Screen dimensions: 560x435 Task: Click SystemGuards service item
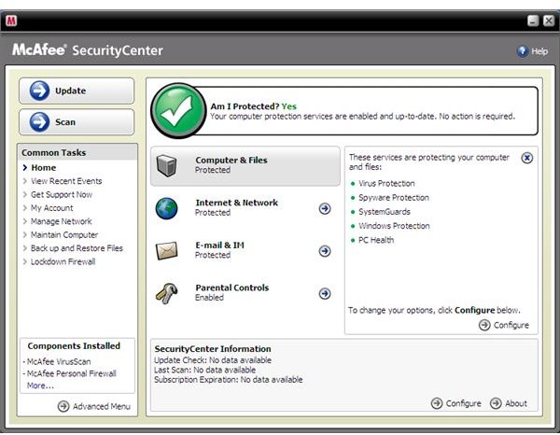[385, 212]
